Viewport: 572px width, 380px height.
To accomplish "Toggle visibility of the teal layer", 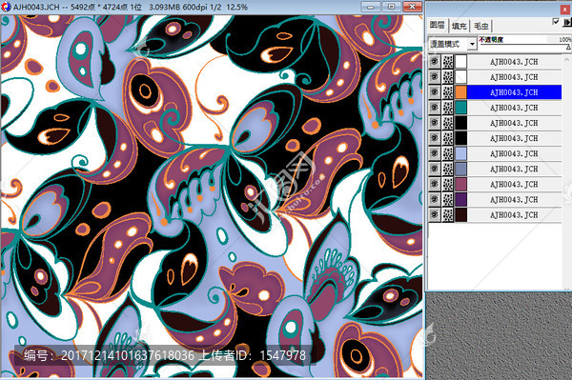I will 434,108.
